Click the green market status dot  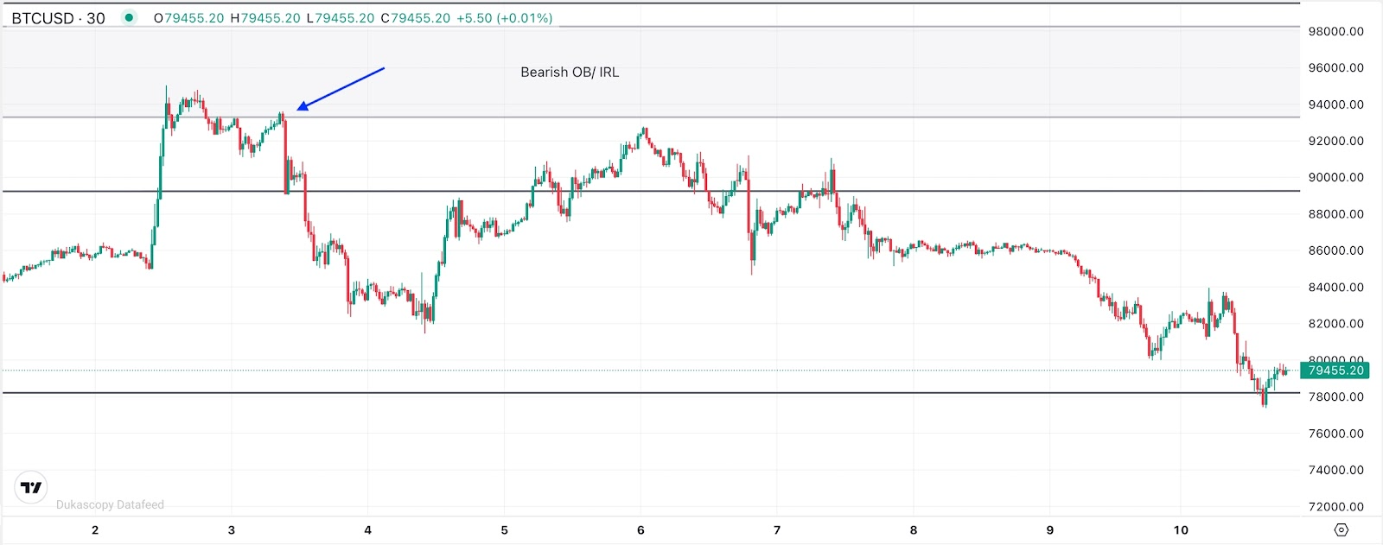click(129, 17)
